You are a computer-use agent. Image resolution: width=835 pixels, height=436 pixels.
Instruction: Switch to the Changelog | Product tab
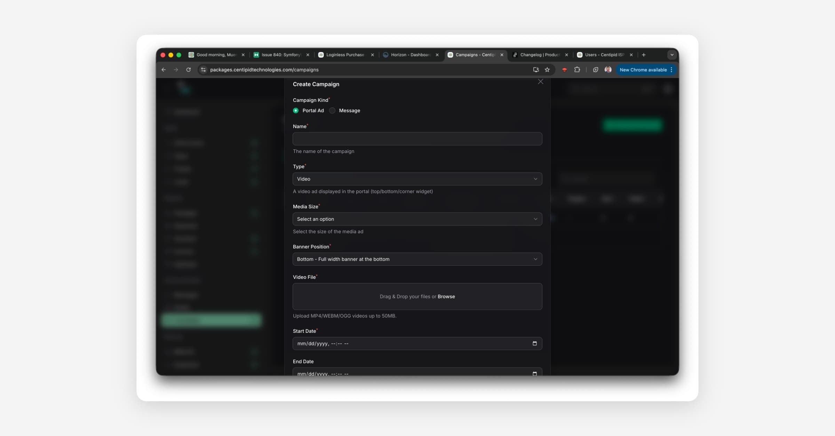point(539,55)
